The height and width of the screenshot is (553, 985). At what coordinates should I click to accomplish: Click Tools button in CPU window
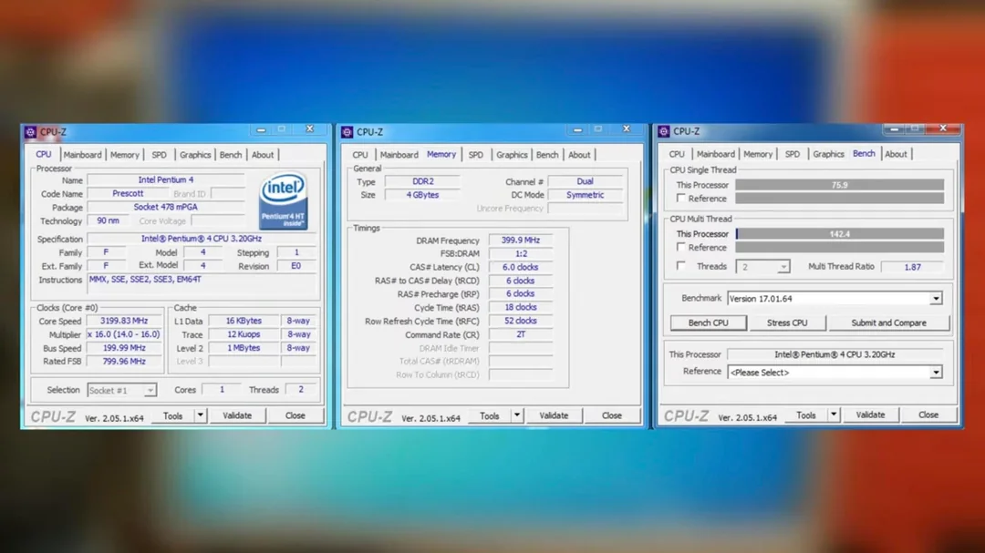172,415
